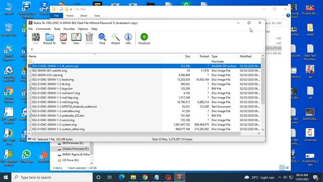The image size is (323, 182).
Task: Open Explorer View ribbon tab
Action: pyautogui.click(x=97, y=16)
